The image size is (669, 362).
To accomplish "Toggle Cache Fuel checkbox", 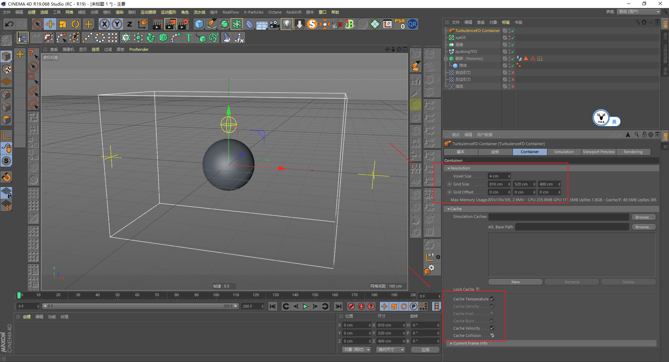I will [x=492, y=314].
